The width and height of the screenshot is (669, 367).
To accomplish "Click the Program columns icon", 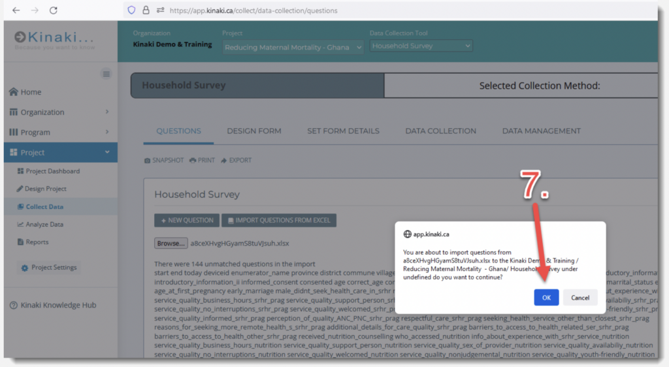I will tap(14, 132).
